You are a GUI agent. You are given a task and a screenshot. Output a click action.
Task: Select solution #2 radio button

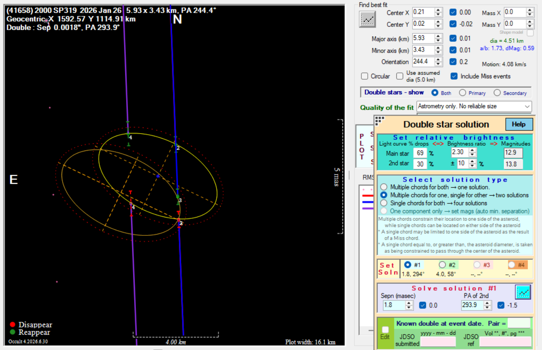pos(442,265)
